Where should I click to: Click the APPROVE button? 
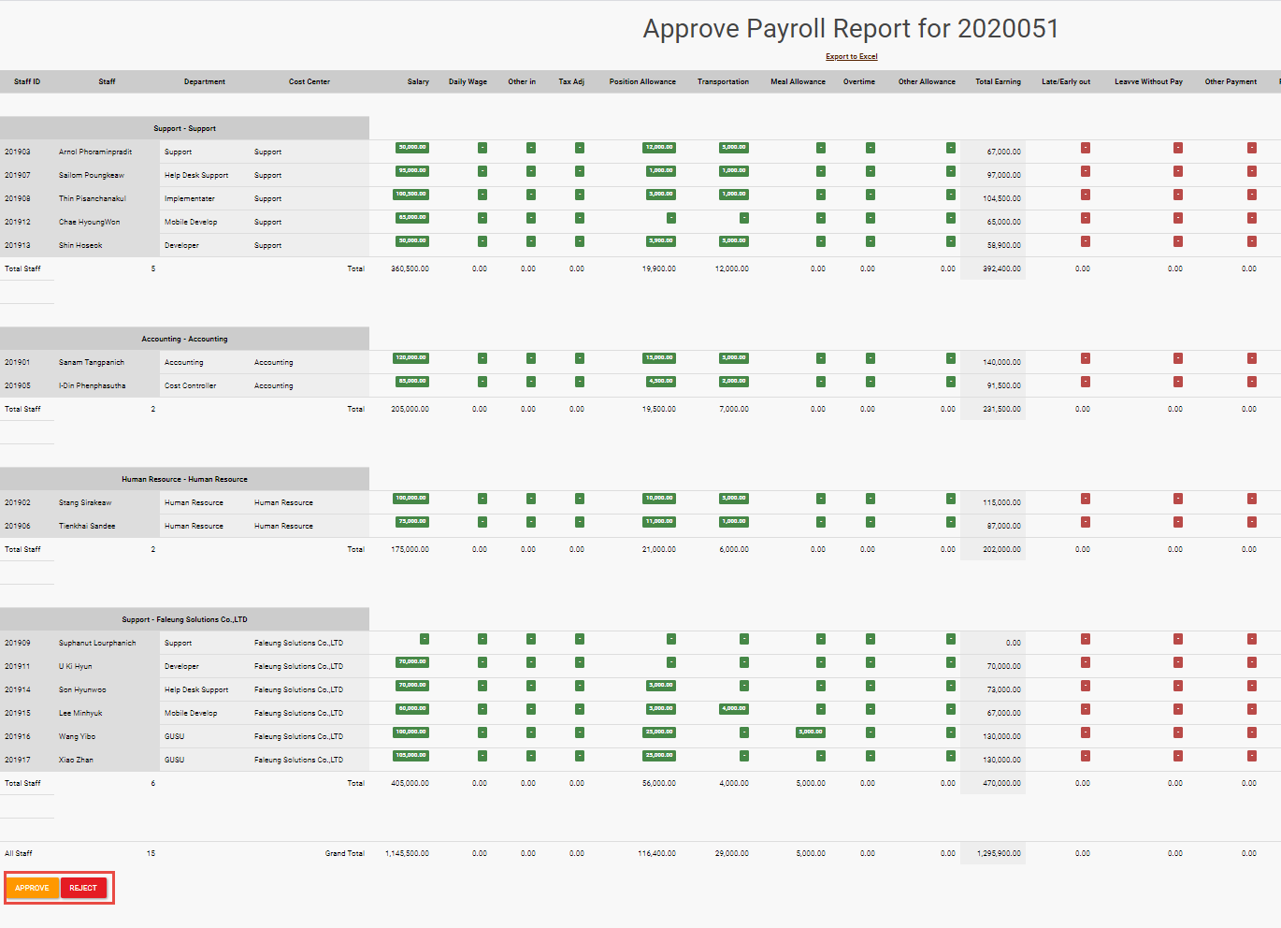(33, 887)
